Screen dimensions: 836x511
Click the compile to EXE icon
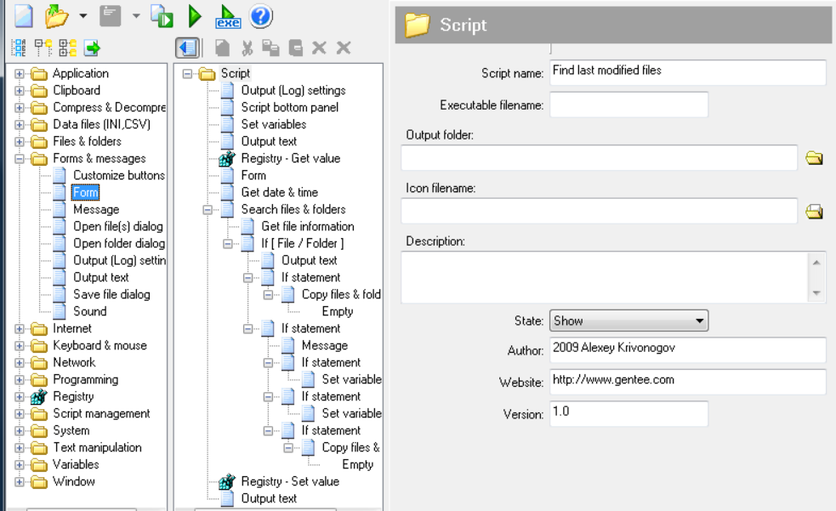point(228,16)
